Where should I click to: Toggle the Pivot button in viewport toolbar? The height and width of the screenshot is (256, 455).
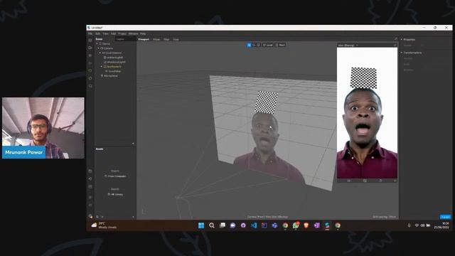(x=280, y=45)
